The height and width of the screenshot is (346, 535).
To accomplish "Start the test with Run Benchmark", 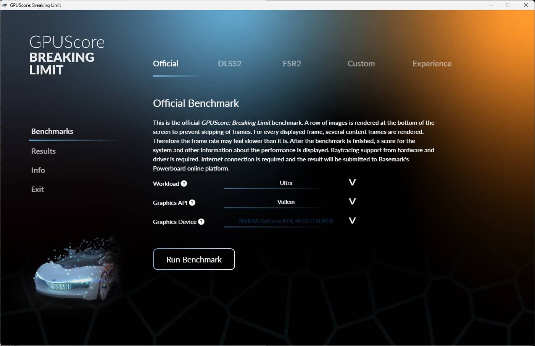I will tap(194, 259).
